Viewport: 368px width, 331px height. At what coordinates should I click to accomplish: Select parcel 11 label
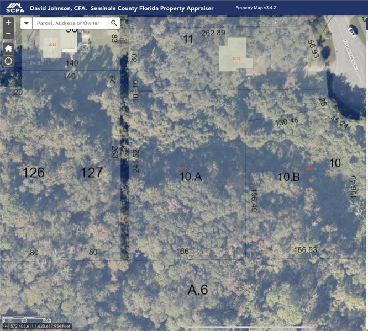point(188,39)
